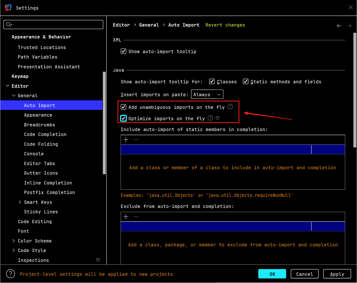357x283 pixels.
Task: Click the Revert changes link
Action: click(225, 25)
